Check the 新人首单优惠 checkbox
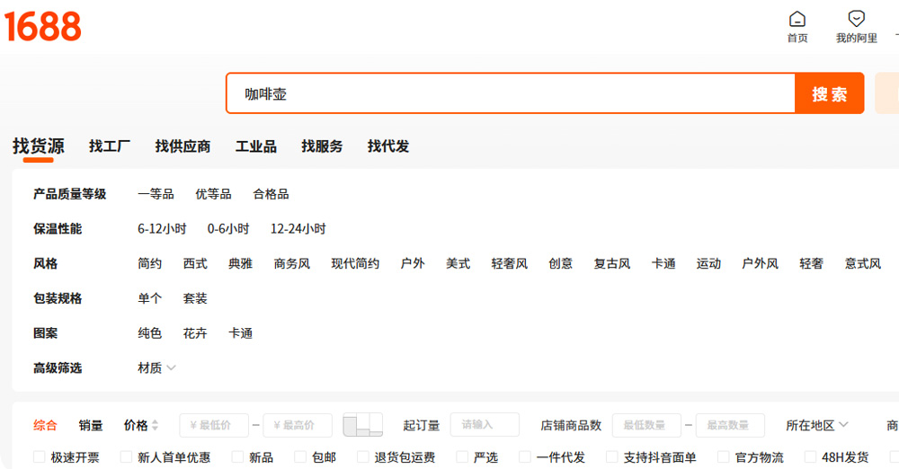 pyautogui.click(x=126, y=457)
